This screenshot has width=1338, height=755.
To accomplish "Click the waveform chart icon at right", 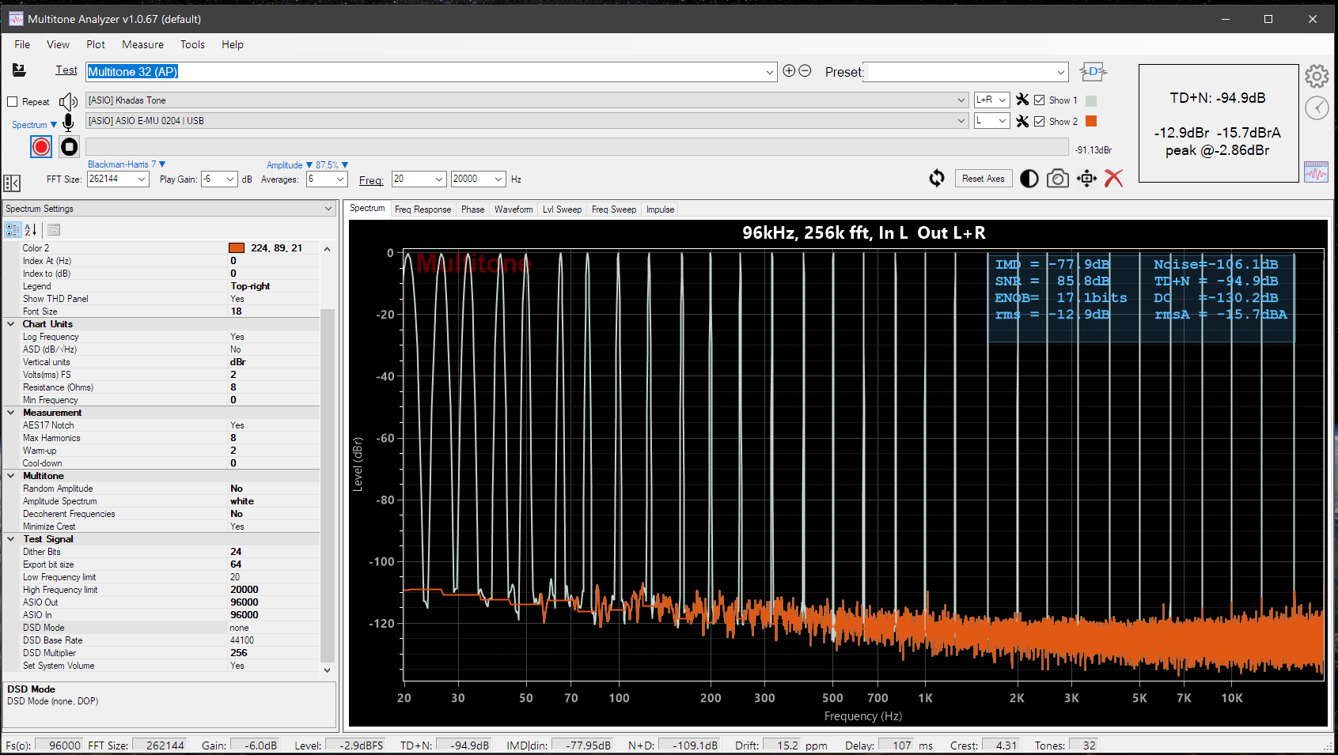I will (x=1317, y=172).
